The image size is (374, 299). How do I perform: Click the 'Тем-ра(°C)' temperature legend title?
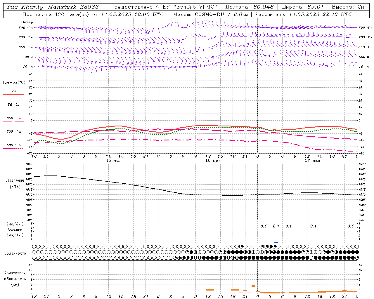pyautogui.click(x=14, y=83)
